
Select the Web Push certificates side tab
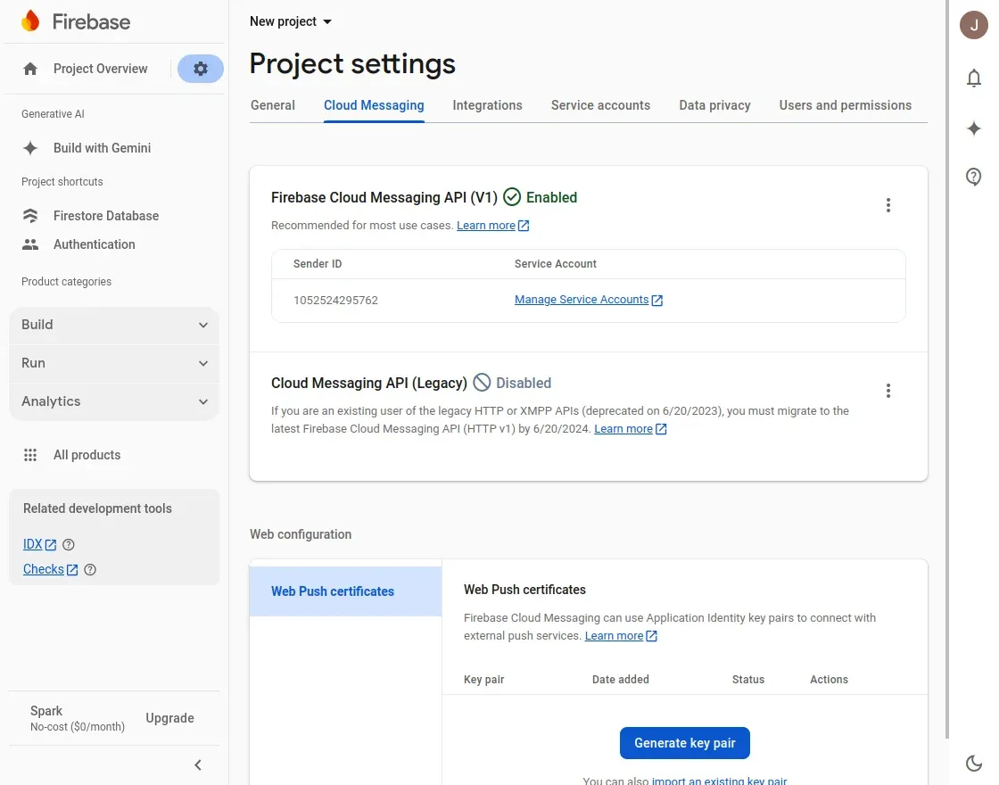coord(345,591)
